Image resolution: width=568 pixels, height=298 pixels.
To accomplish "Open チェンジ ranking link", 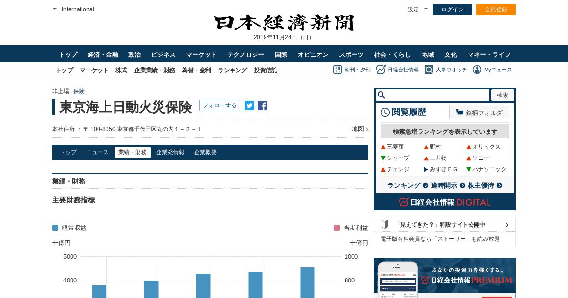I will (x=398, y=169).
